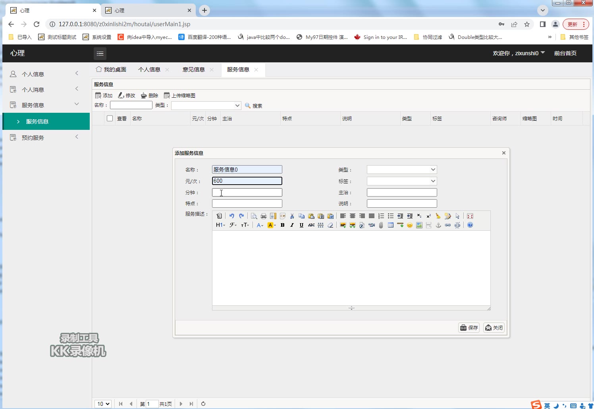Go to 前台首页 link in the header
594x409 pixels.
565,53
